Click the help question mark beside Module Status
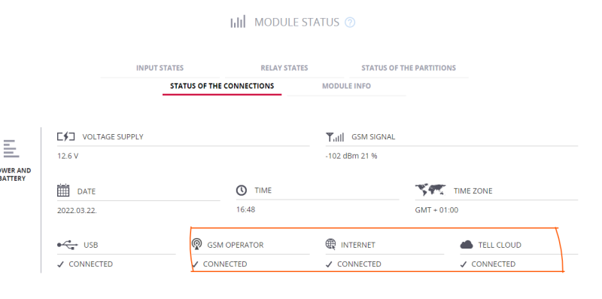 350,23
